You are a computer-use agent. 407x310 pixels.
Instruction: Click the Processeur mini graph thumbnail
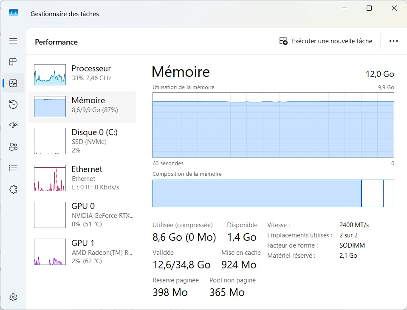point(50,75)
